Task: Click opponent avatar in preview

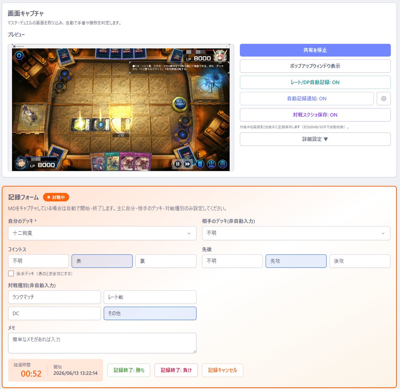Action: click(x=220, y=56)
